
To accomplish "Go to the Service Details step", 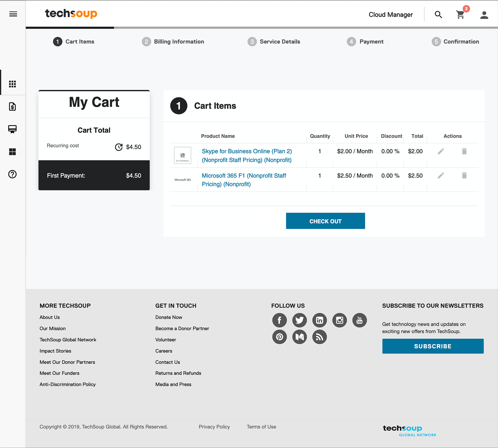I will 274,41.
